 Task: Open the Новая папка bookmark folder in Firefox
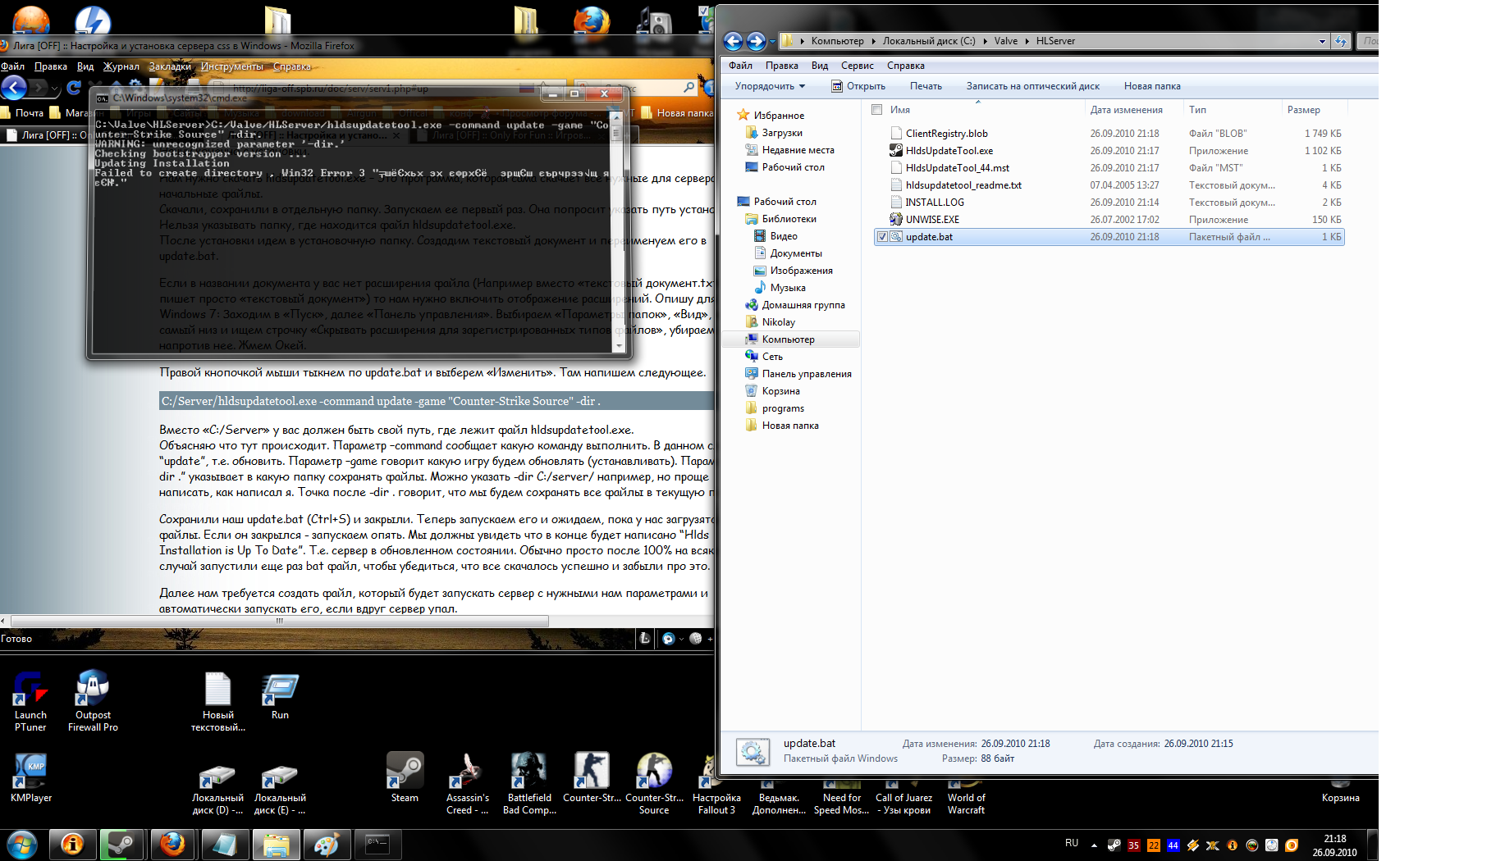point(678,113)
